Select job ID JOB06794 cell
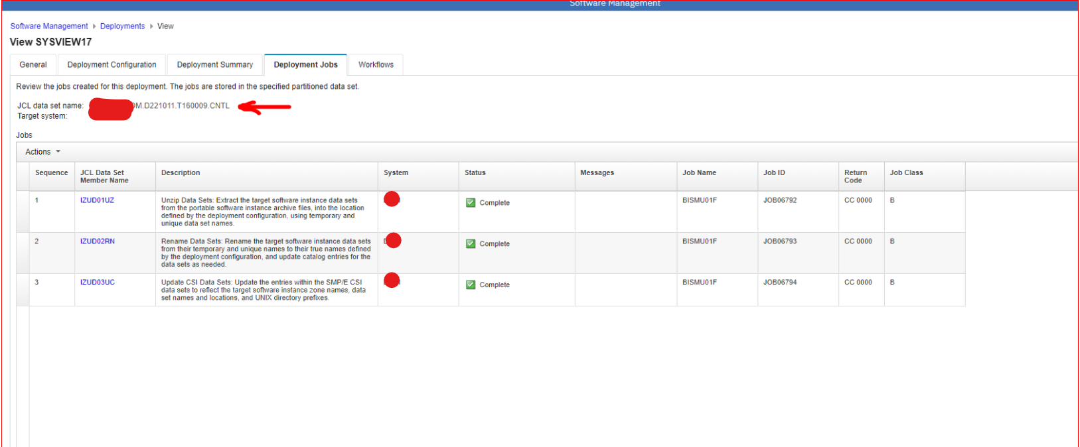Viewport: 1080px width, 447px height. tap(780, 283)
